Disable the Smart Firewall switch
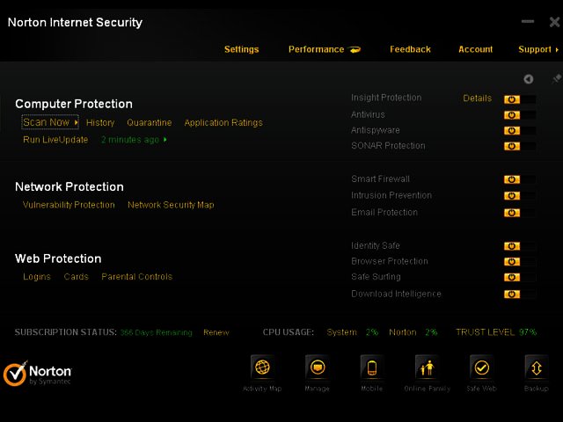Image resolution: width=563 pixels, height=422 pixels. (520, 179)
